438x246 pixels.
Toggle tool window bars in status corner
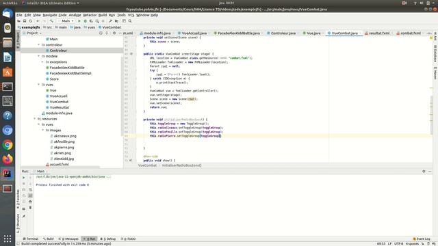coord(18,244)
